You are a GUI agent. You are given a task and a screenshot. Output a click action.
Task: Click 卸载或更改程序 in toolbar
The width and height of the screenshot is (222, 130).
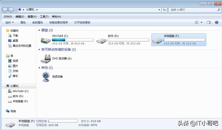pos(59,22)
